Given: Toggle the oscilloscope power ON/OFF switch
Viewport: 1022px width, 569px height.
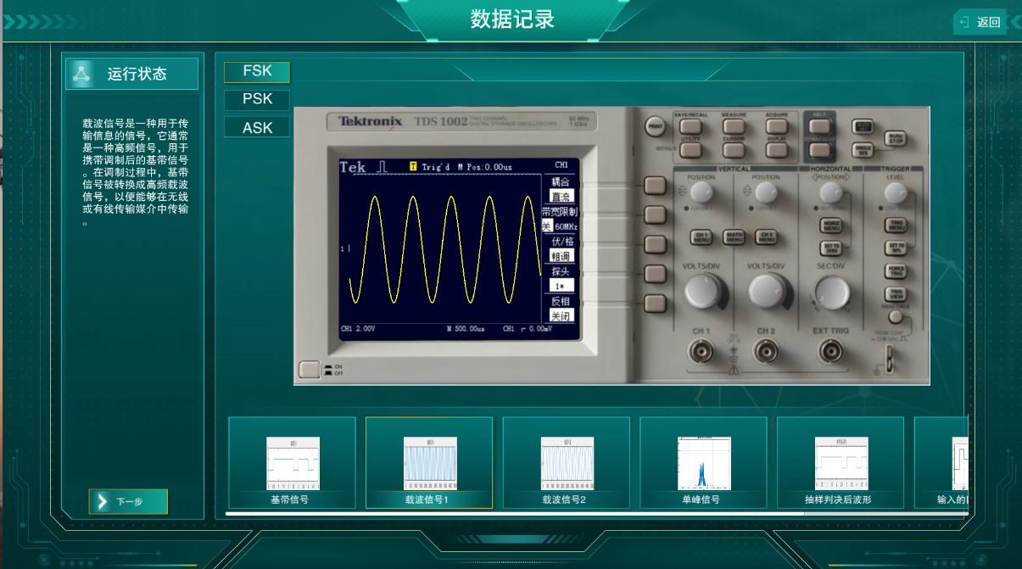Looking at the screenshot, I should coord(310,370).
